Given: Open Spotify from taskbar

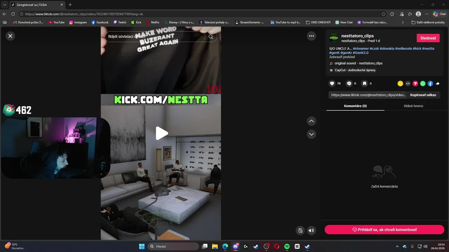Looking at the screenshot, I should [x=287, y=246].
